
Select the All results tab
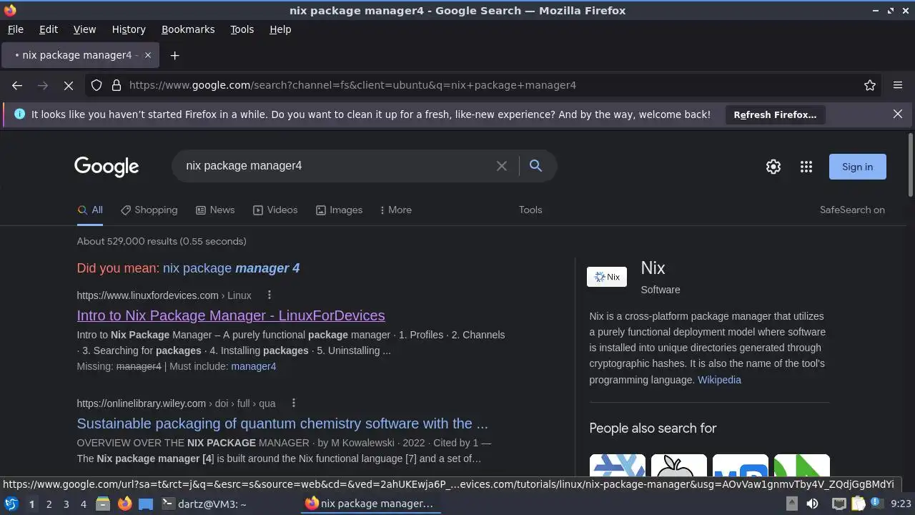click(90, 210)
